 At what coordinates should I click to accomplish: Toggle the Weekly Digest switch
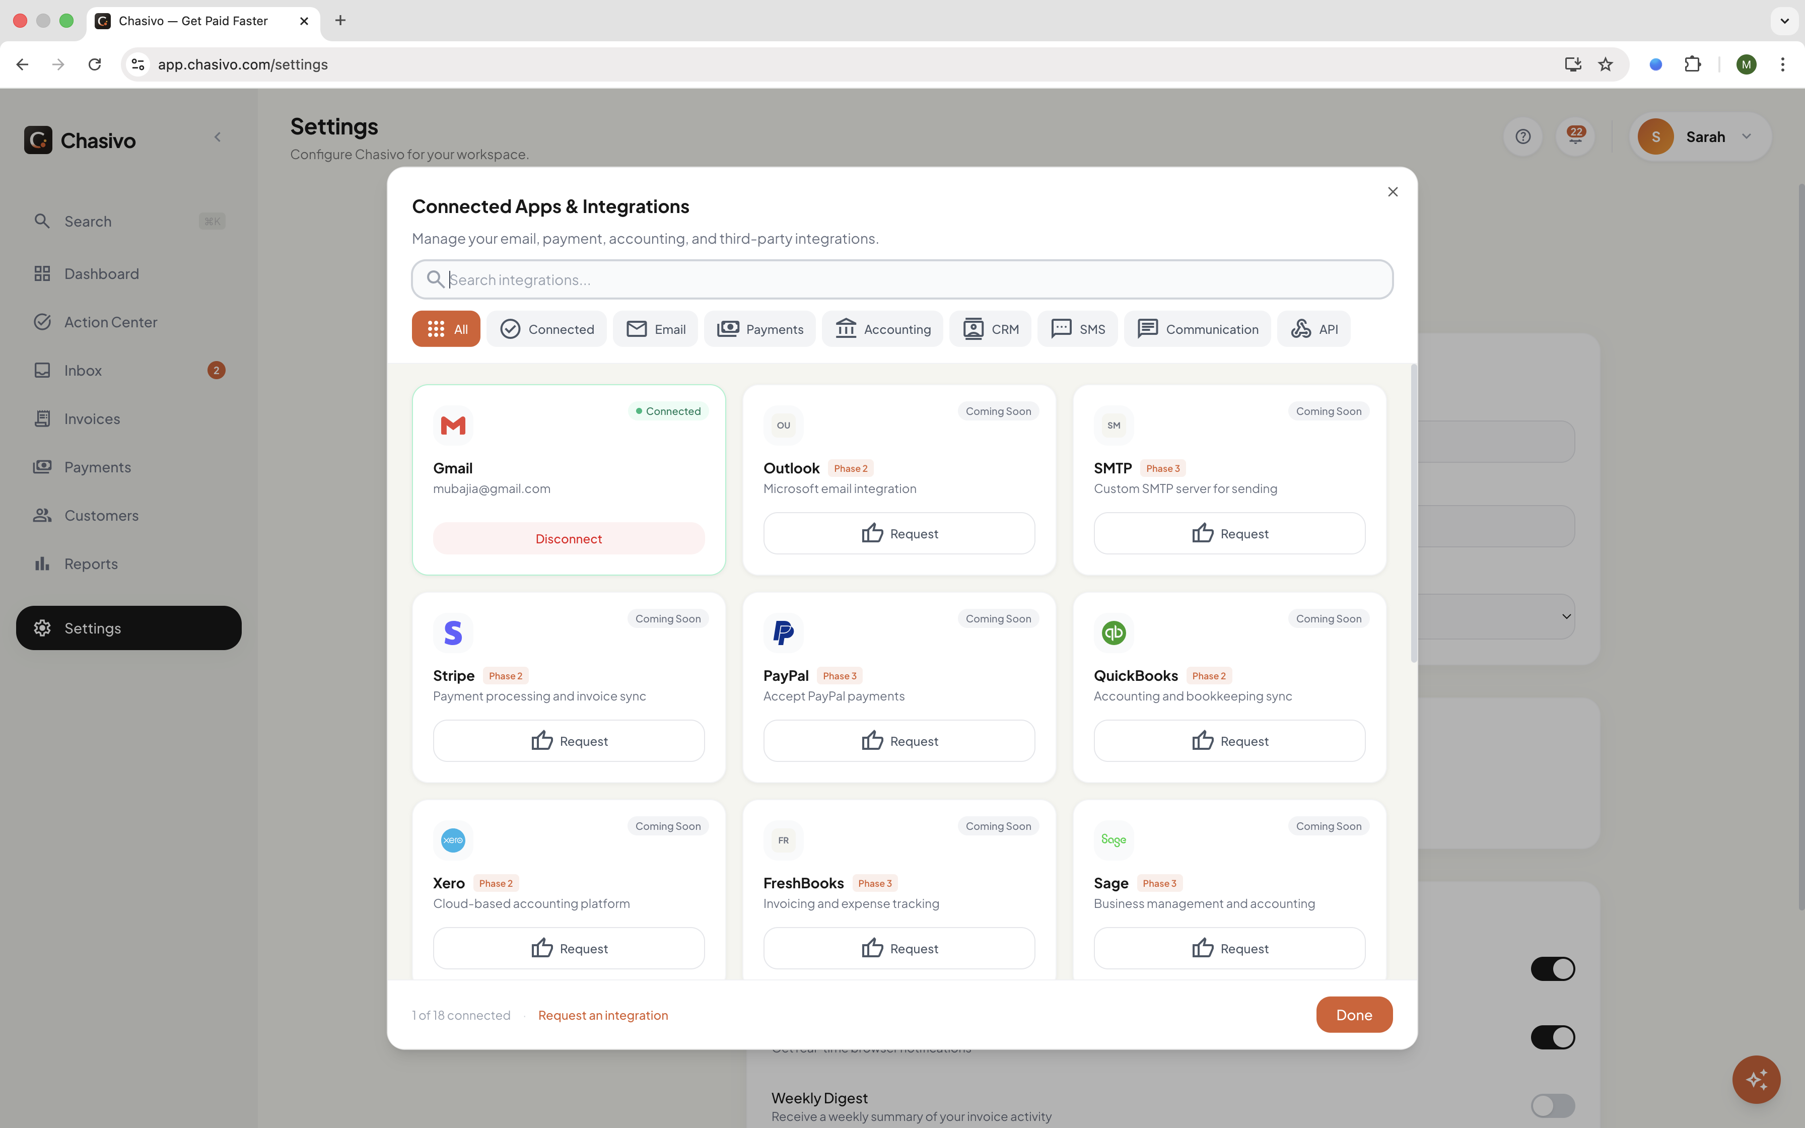click(1552, 1106)
